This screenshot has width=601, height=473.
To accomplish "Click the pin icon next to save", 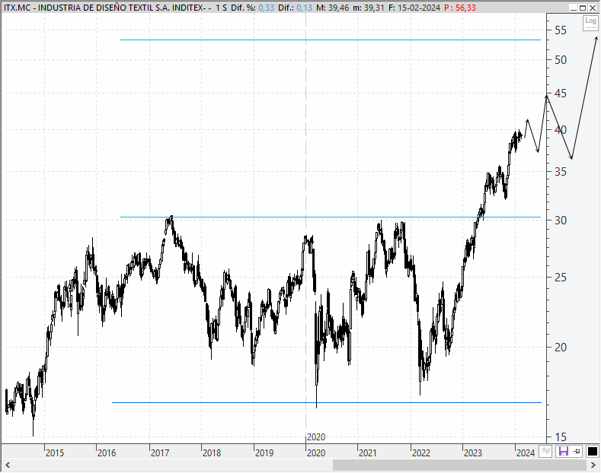I will coord(577,452).
